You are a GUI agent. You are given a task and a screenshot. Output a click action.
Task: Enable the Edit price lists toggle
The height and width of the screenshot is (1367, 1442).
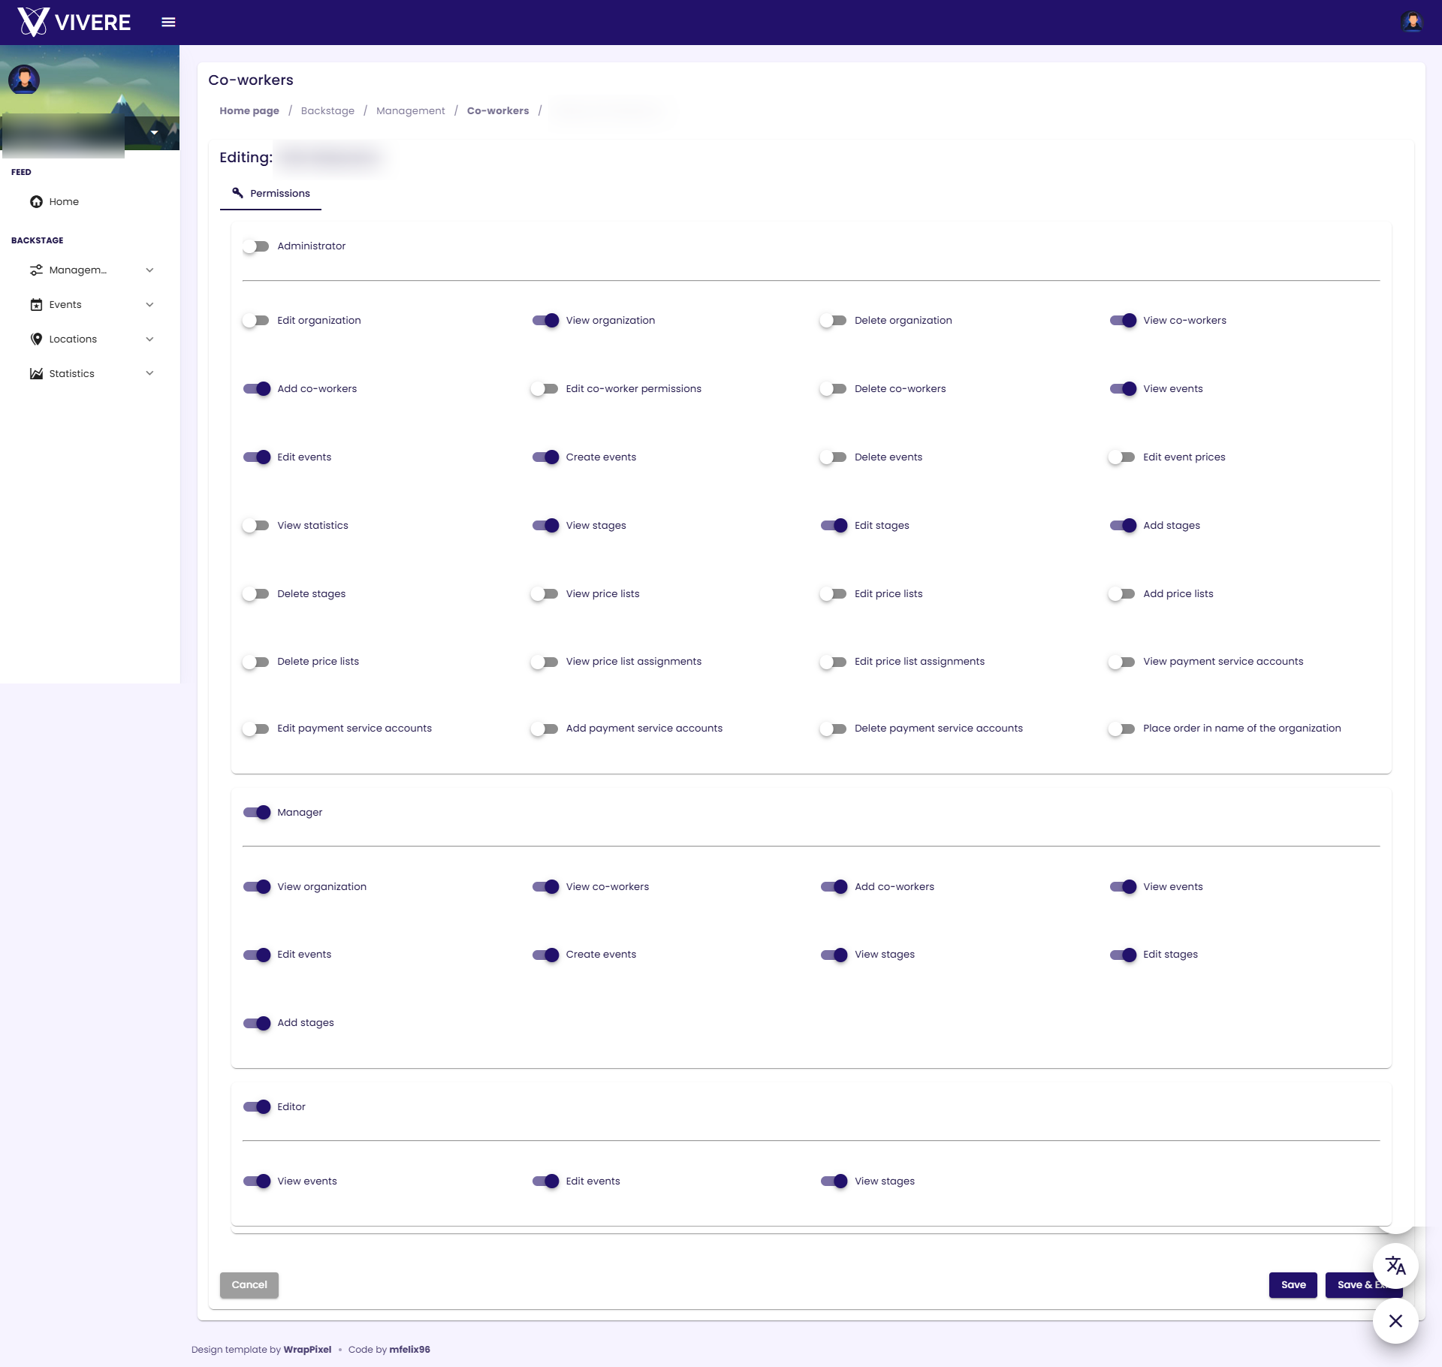pyautogui.click(x=833, y=594)
